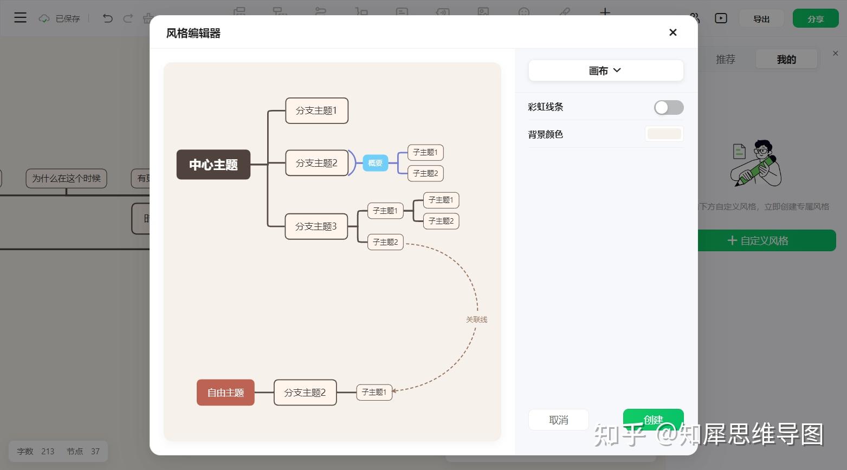This screenshot has height=470, width=847.
Task: Expand the canvas settings chevron
Action: [617, 70]
